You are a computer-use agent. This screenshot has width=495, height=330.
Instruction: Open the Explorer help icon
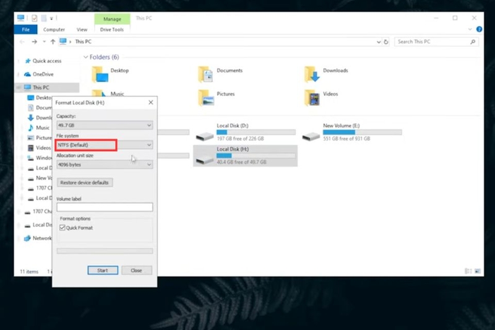[479, 29]
